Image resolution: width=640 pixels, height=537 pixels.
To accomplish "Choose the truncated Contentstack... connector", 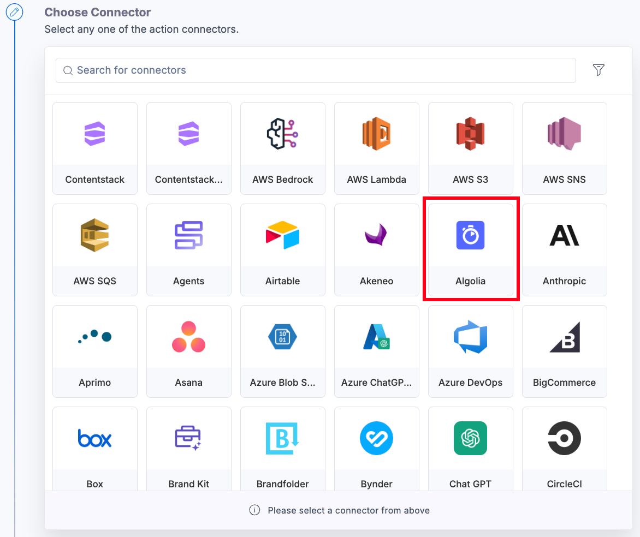I will click(188, 148).
